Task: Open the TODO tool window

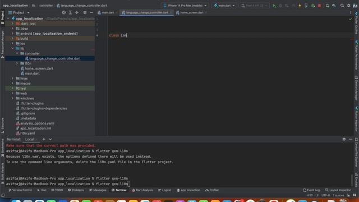Action: (57, 190)
